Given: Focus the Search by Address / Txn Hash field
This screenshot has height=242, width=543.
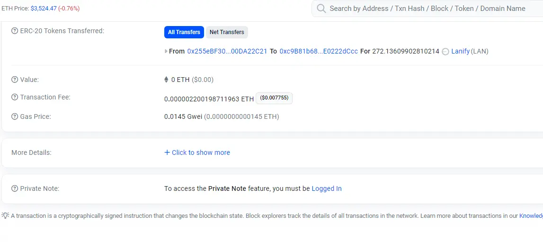Looking at the screenshot, I should pyautogui.click(x=427, y=9).
